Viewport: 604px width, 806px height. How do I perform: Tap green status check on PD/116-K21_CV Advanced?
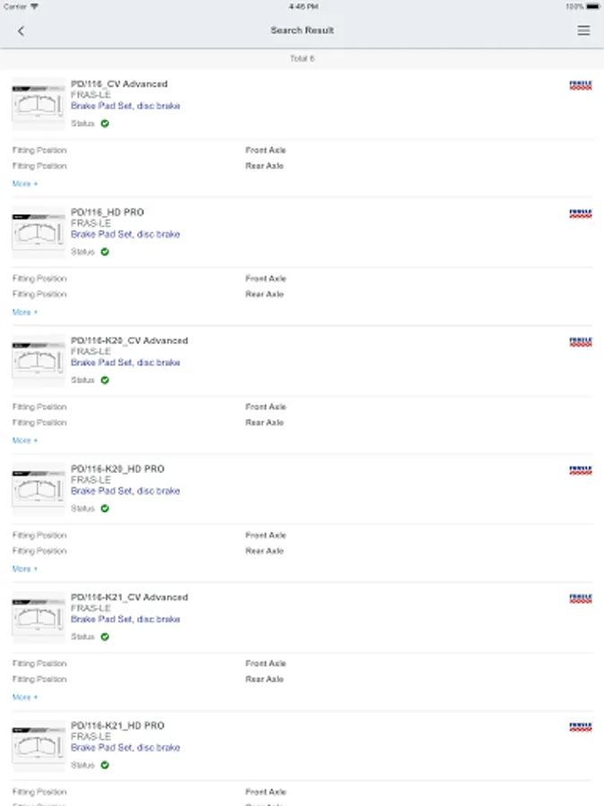tap(105, 637)
